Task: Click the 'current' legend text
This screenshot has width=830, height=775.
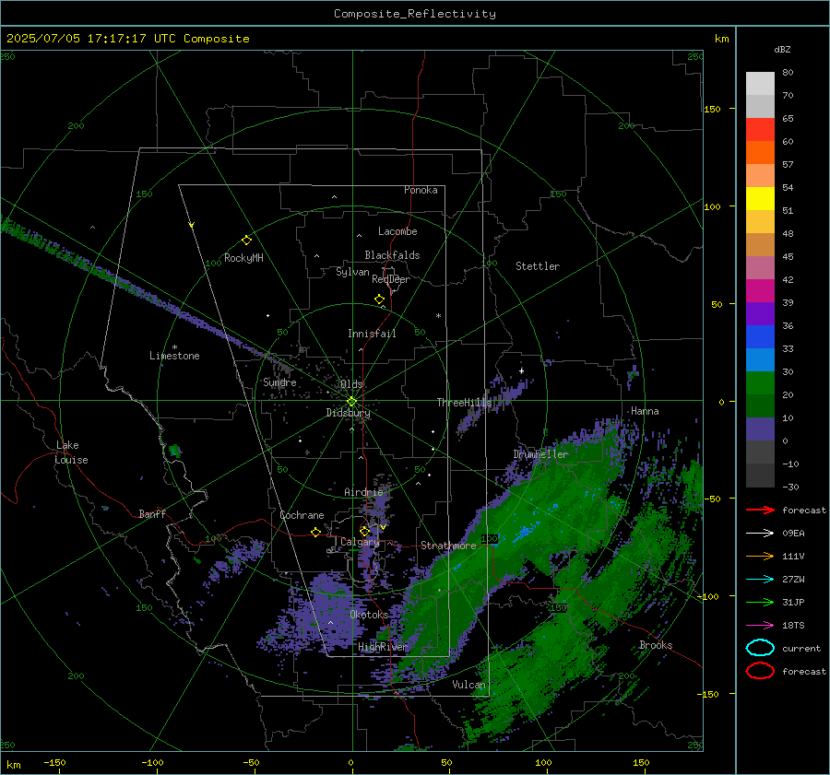Action: [801, 649]
